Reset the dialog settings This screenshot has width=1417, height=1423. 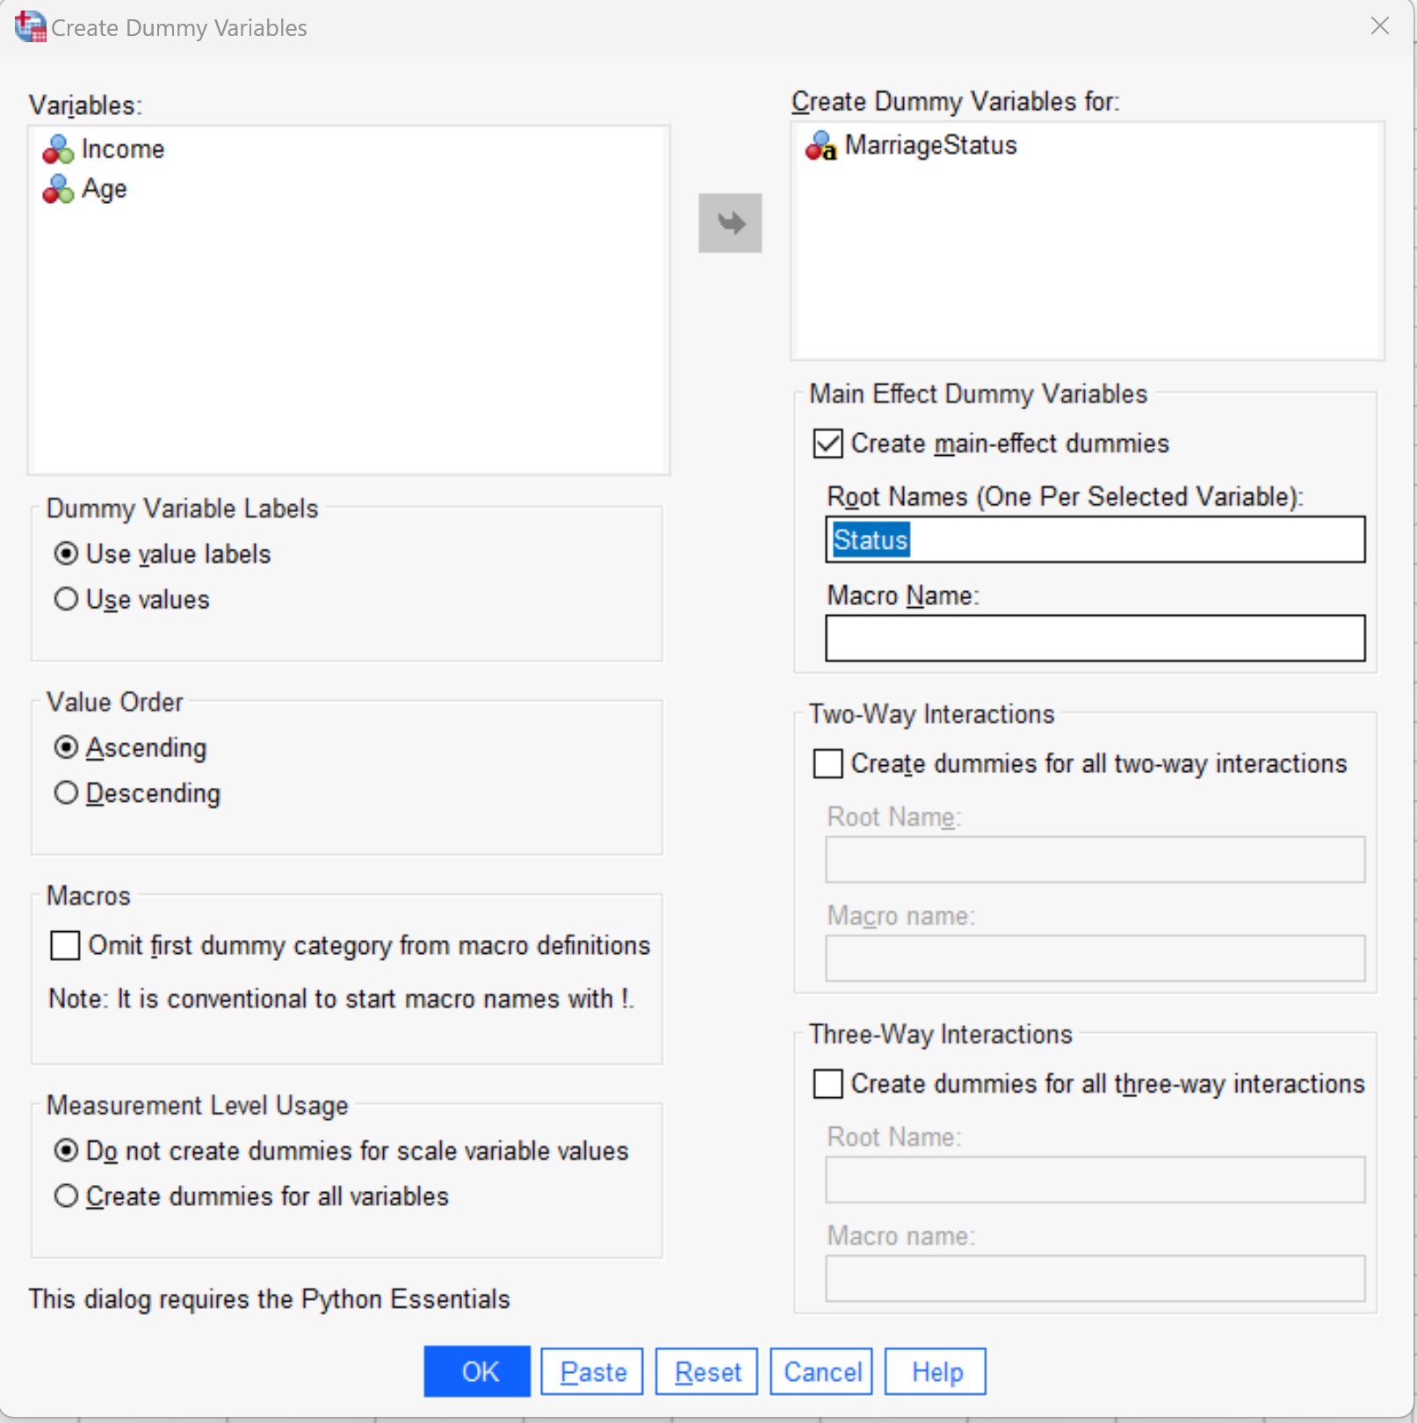[x=705, y=1371]
